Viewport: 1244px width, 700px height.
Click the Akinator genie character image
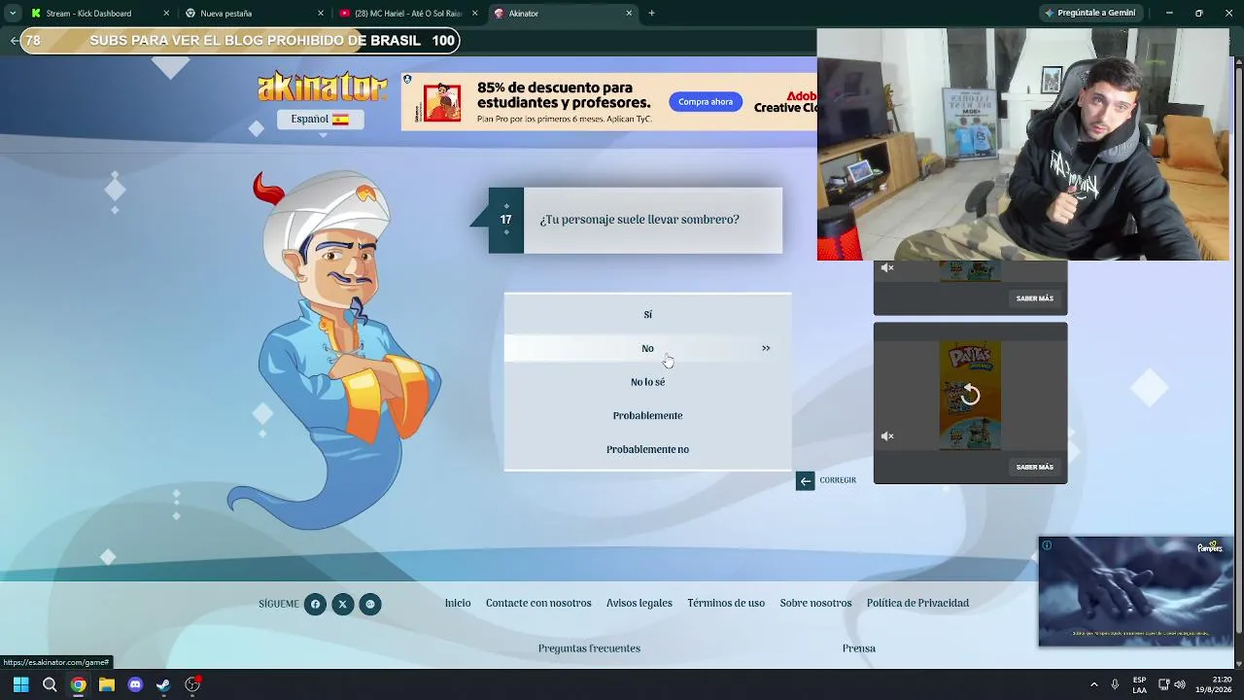335,350
